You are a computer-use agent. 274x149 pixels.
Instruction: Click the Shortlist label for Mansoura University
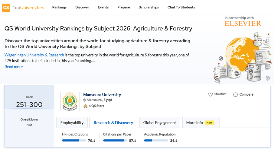220,94
